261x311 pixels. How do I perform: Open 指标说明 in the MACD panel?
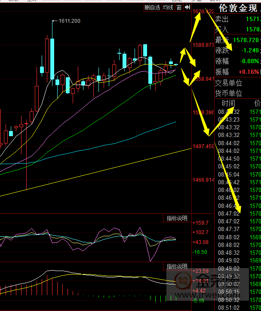(x=177, y=267)
